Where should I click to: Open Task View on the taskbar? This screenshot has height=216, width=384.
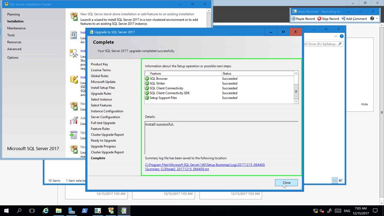[32, 210]
